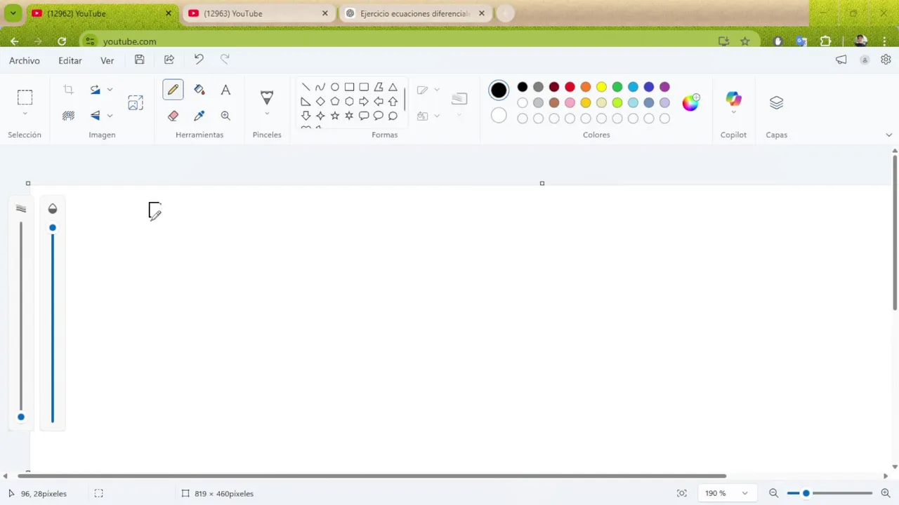Click the Rotate image icon
This screenshot has height=505, width=899.
click(95, 90)
